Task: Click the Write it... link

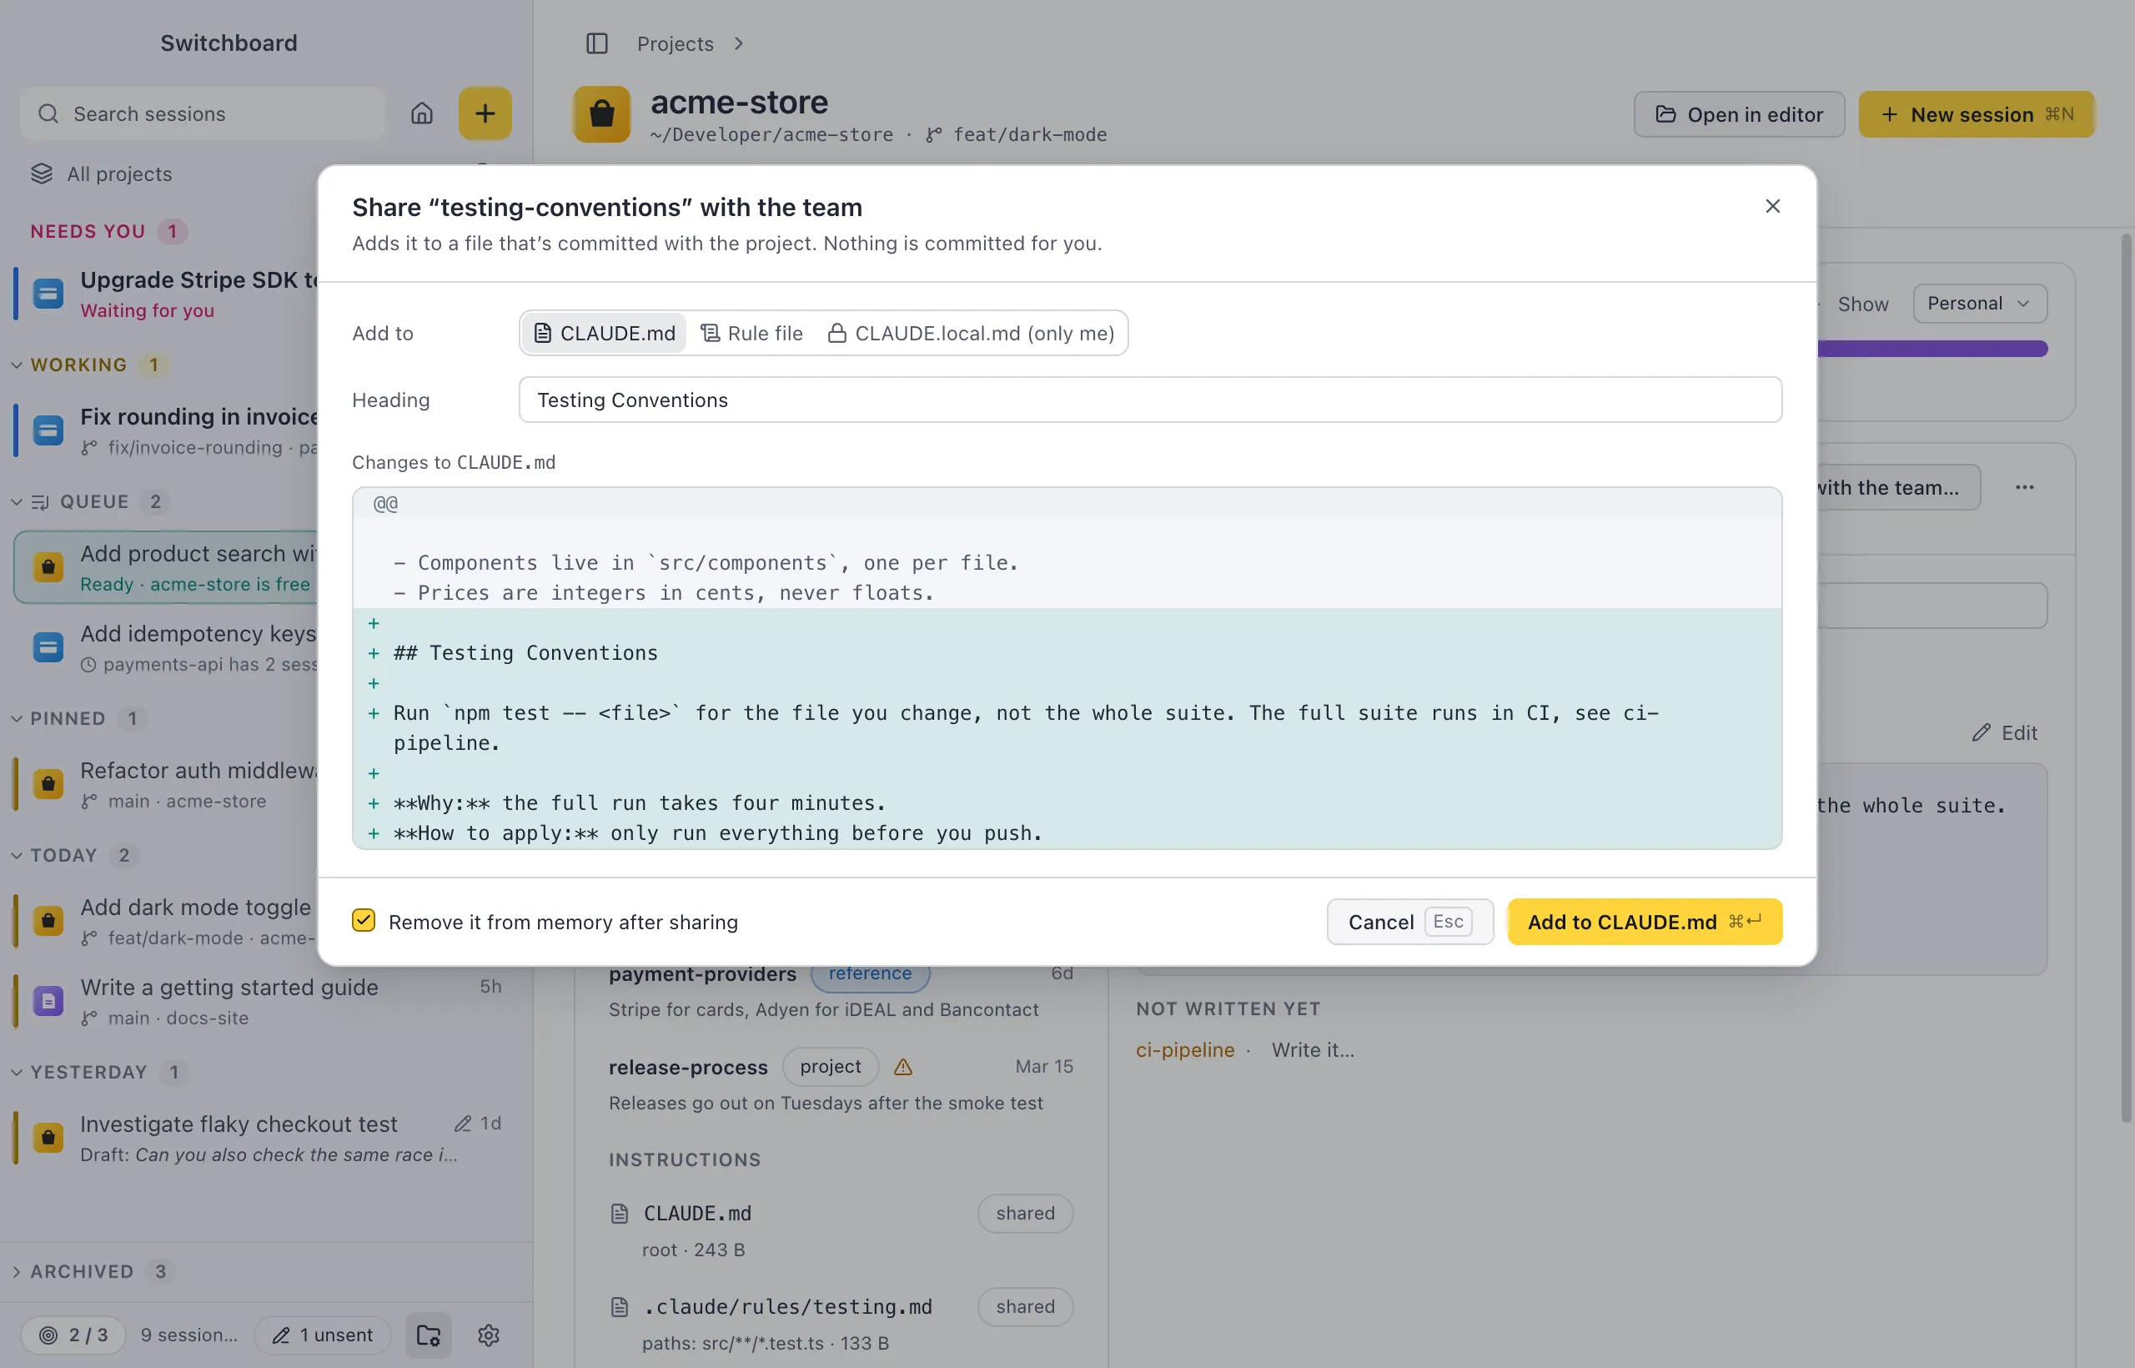Action: pyautogui.click(x=1313, y=1050)
